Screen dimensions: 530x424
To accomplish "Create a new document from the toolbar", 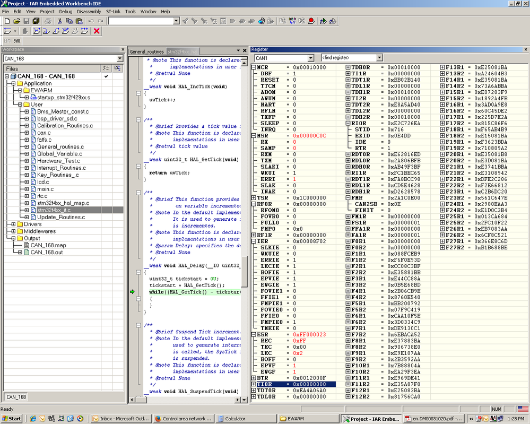I will [7, 21].
